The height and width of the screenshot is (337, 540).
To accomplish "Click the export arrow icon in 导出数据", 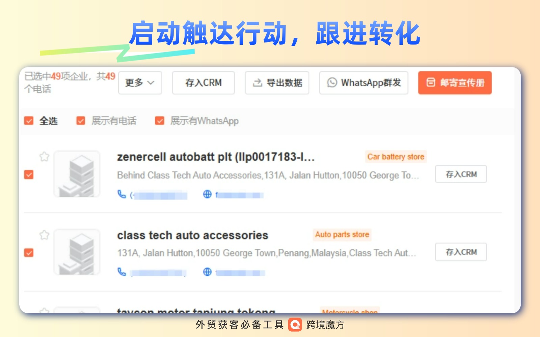I will (x=258, y=83).
